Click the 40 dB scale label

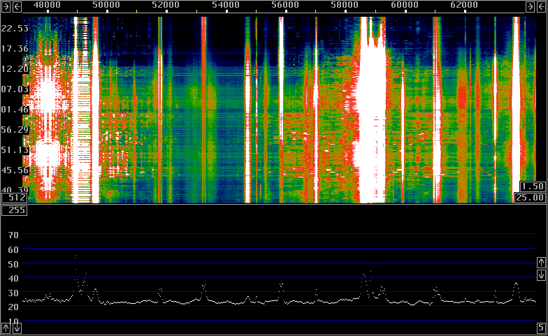coord(13,278)
